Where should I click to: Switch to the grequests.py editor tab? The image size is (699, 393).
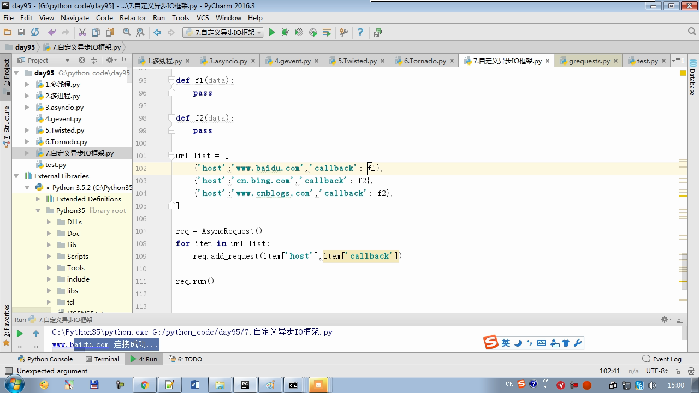[x=589, y=61]
